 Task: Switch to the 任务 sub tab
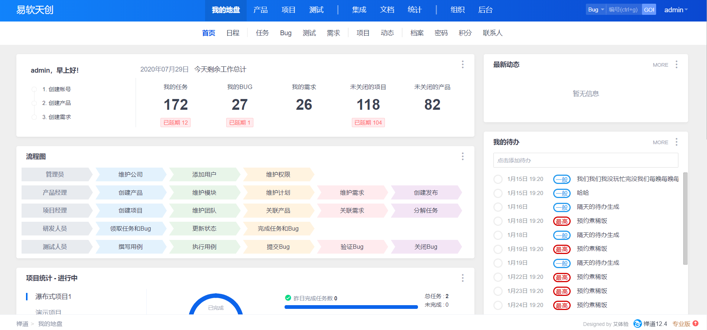point(262,33)
